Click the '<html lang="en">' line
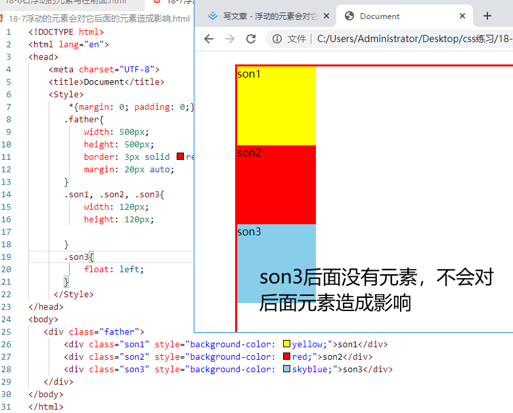513x413 pixels. [x=68, y=45]
